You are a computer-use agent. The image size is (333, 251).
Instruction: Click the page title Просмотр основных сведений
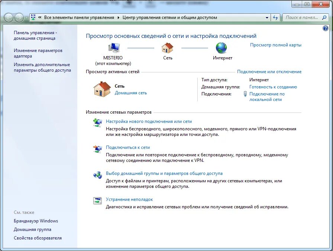click(171, 36)
